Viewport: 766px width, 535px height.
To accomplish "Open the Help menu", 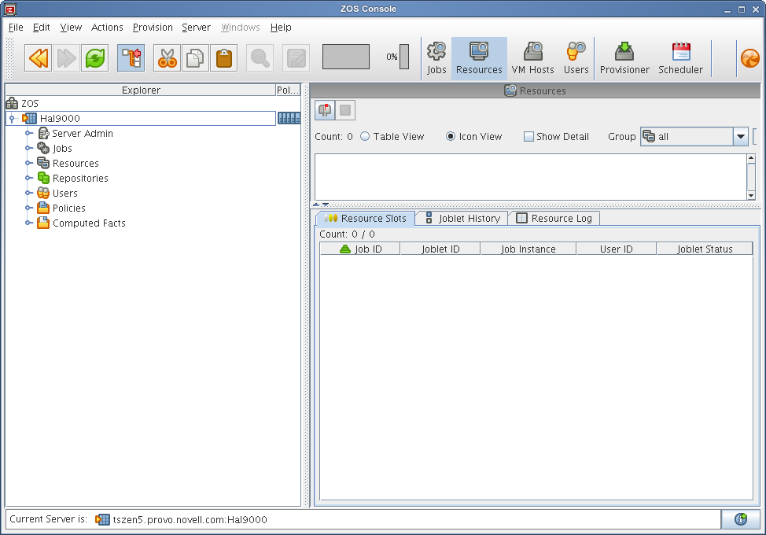I will tap(281, 28).
